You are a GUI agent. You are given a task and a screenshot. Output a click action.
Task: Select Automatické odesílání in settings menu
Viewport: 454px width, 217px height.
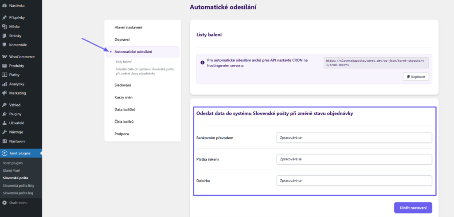[x=143, y=51]
